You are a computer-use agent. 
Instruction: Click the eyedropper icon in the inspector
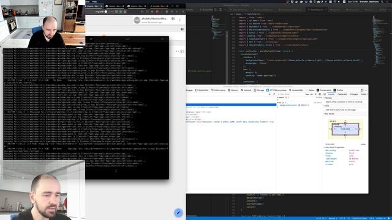pyautogui.click(x=274, y=94)
